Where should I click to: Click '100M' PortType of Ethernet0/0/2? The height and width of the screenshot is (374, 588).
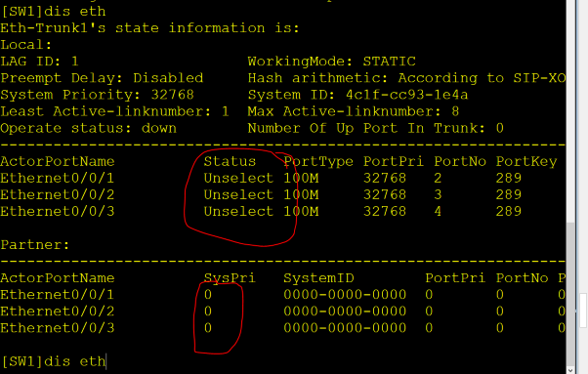click(301, 195)
